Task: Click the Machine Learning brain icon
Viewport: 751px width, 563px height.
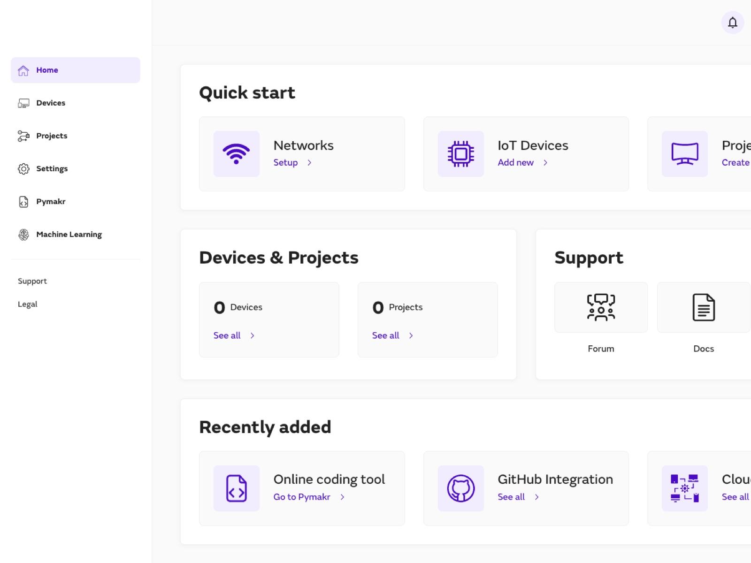Action: 23,235
